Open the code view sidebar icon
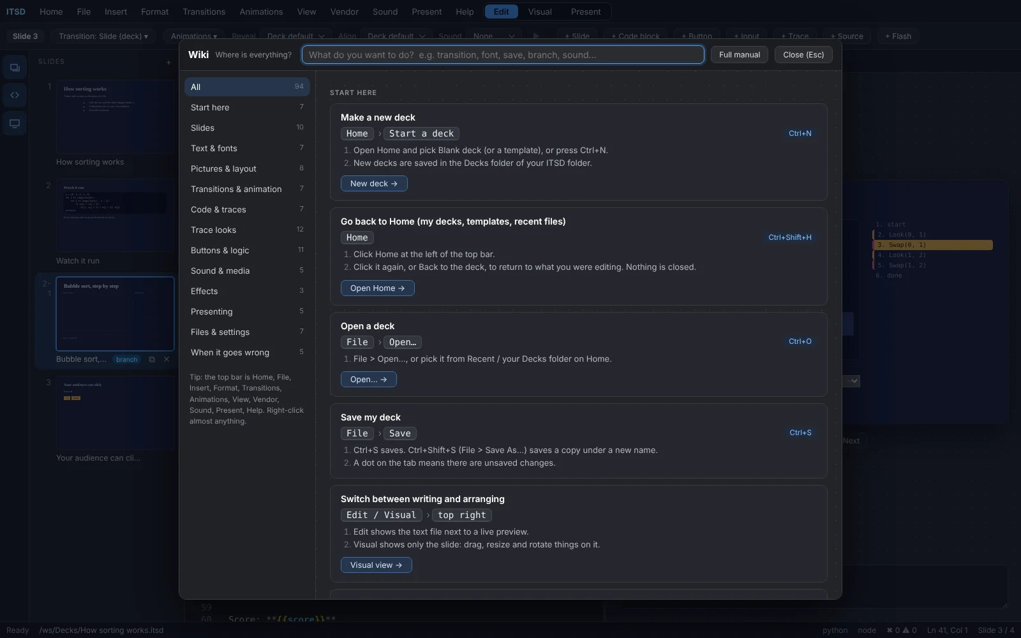The width and height of the screenshot is (1021, 638). pos(14,95)
